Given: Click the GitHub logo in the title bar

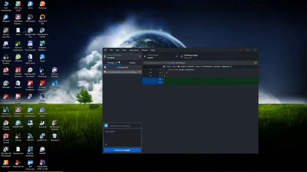Looking at the screenshot, I should point(106,50).
